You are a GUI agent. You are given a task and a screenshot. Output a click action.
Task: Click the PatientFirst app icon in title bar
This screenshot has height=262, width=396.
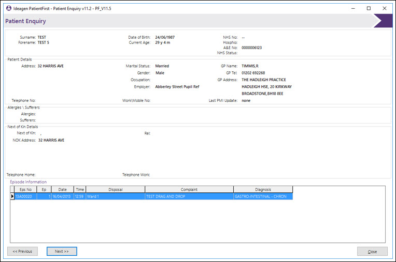tap(9, 8)
